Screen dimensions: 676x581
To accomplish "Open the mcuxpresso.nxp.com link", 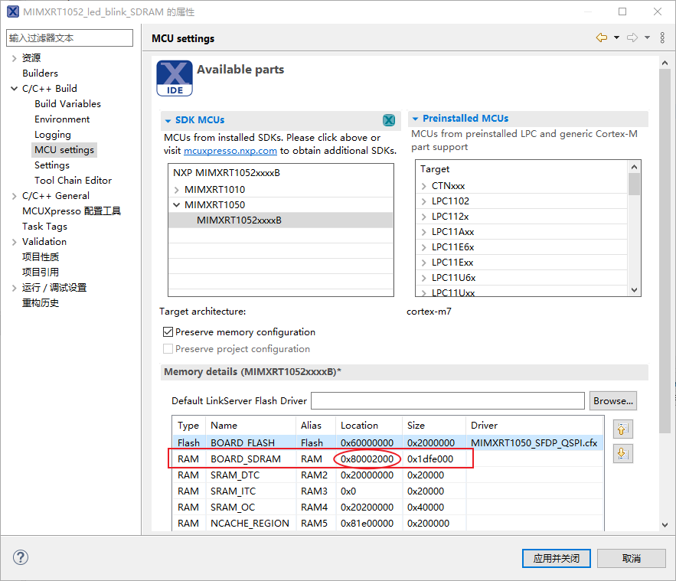I will point(230,151).
